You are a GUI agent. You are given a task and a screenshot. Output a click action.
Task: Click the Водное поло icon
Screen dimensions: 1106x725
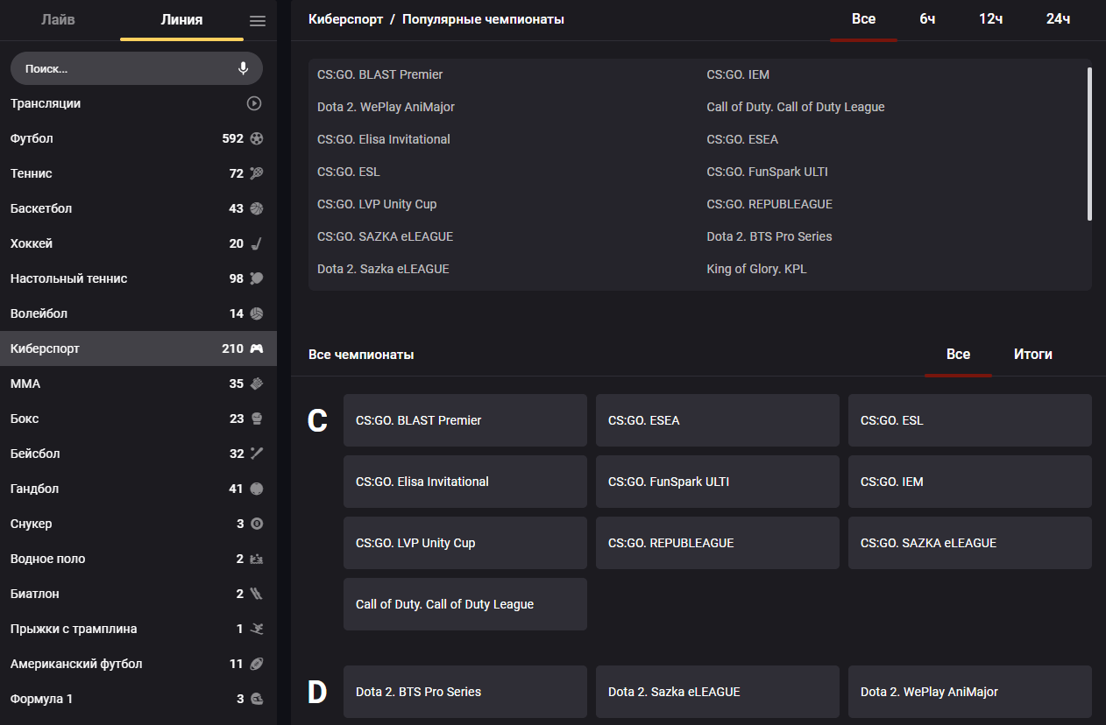pyautogui.click(x=257, y=559)
